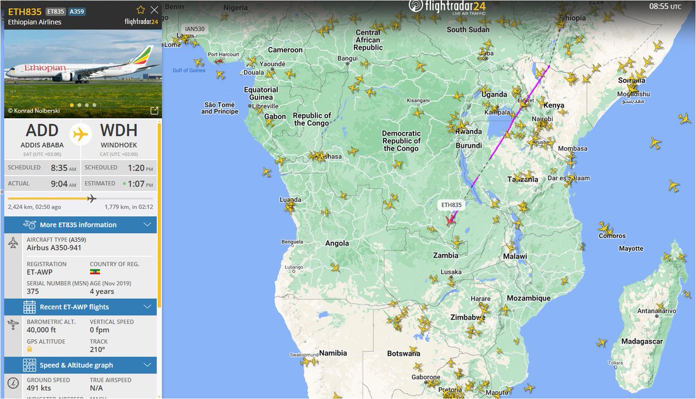This screenshot has height=399, width=696.
Task: Click the estimated arrival time 1:07 PM
Action: coord(139,184)
